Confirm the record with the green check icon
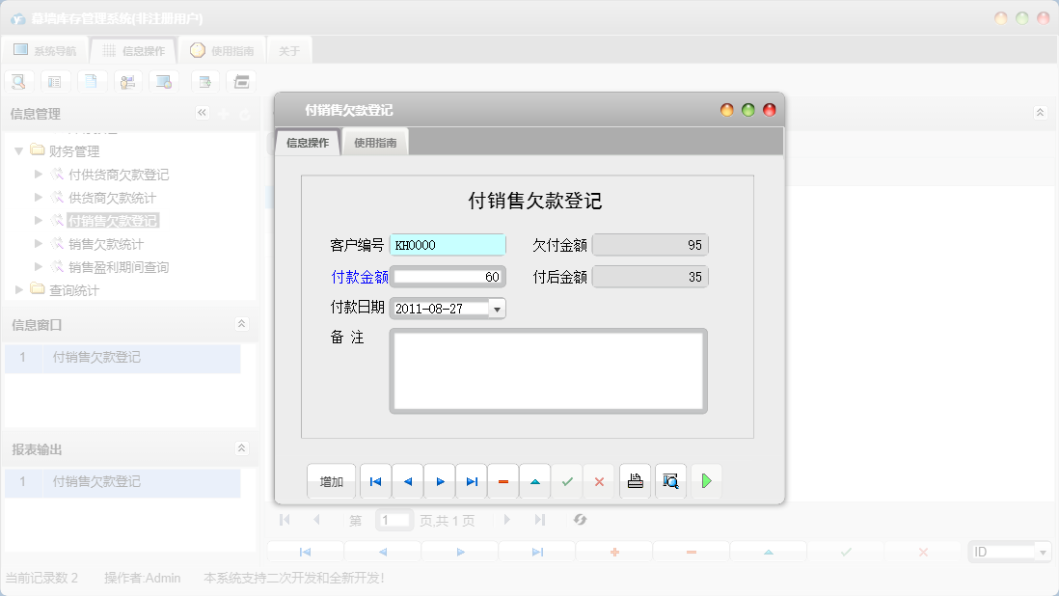1059x596 pixels. [x=567, y=481]
